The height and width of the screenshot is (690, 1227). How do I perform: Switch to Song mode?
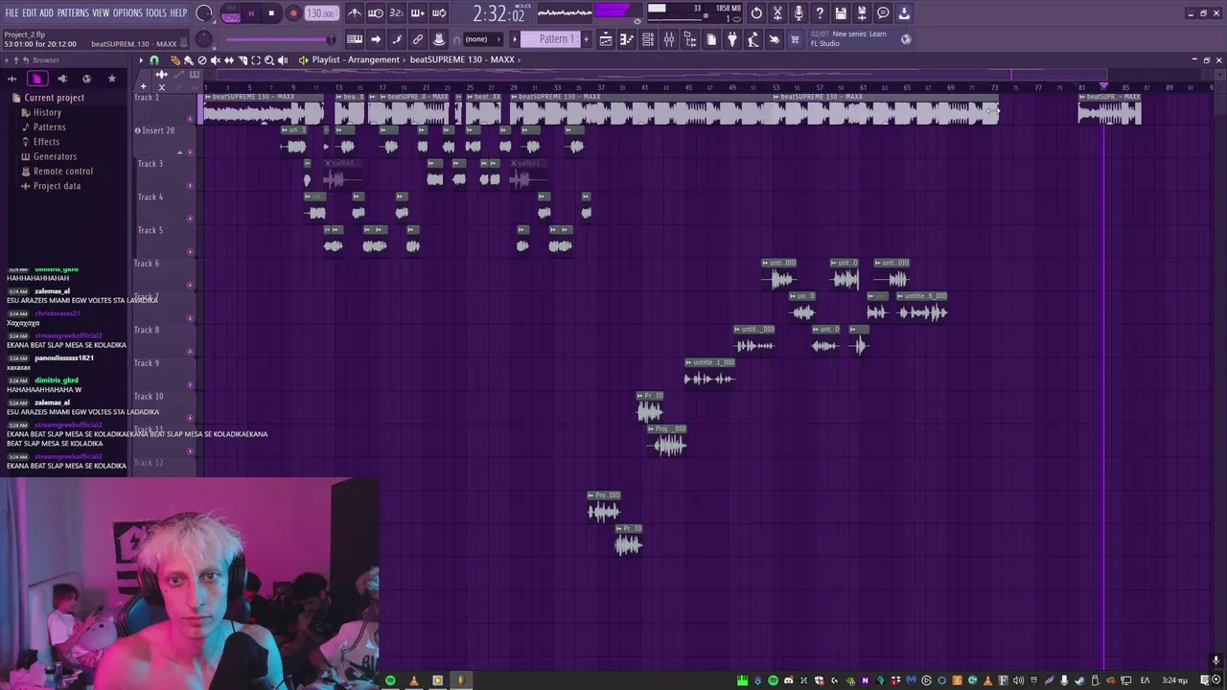click(x=231, y=17)
